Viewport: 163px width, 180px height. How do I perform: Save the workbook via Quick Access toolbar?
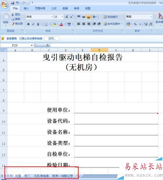point(12,3)
